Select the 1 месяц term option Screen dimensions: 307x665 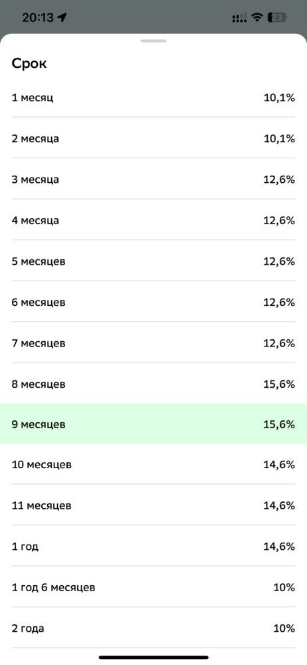click(153, 98)
